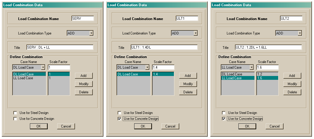This screenshot has height=139, width=314.
Task: Click title field 'ULT1 : 1.4DL'
Action: [x=164, y=47]
